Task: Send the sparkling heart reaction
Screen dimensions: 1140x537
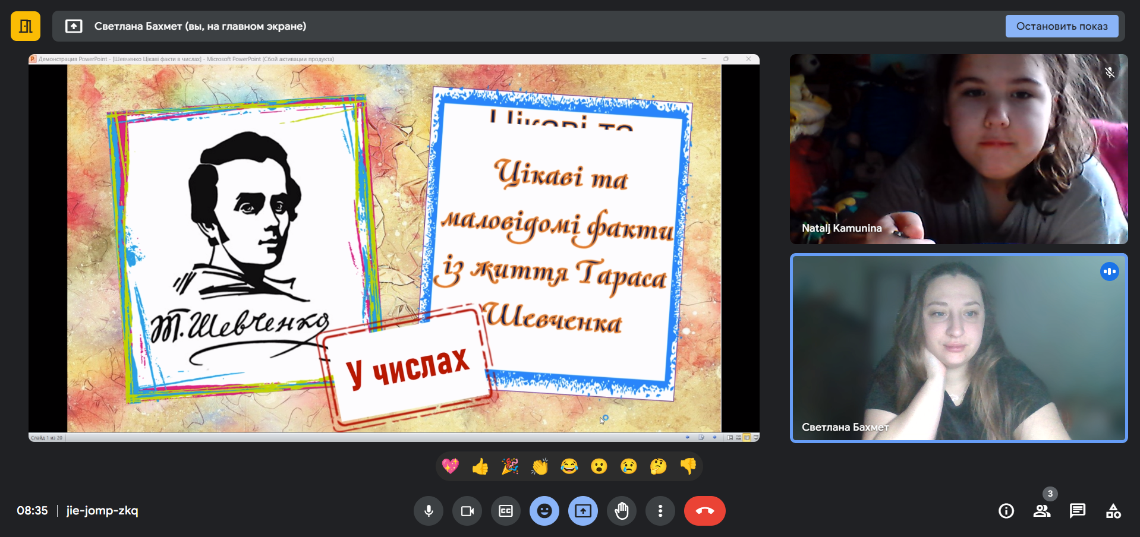Action: (x=451, y=466)
